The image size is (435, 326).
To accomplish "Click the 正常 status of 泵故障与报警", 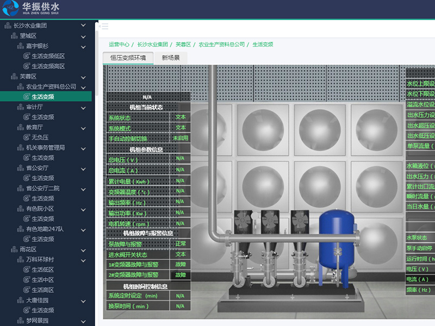I will point(181,243).
